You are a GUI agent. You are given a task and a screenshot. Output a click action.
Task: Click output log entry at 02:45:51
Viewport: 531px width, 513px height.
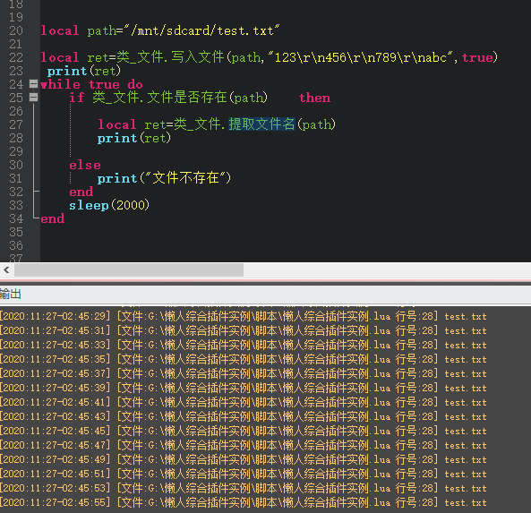pos(244,474)
